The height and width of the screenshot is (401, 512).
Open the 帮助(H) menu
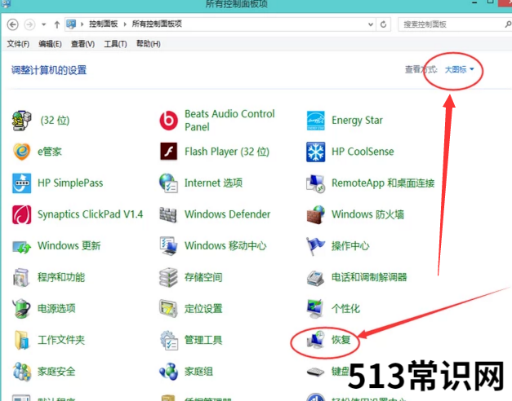click(x=149, y=44)
